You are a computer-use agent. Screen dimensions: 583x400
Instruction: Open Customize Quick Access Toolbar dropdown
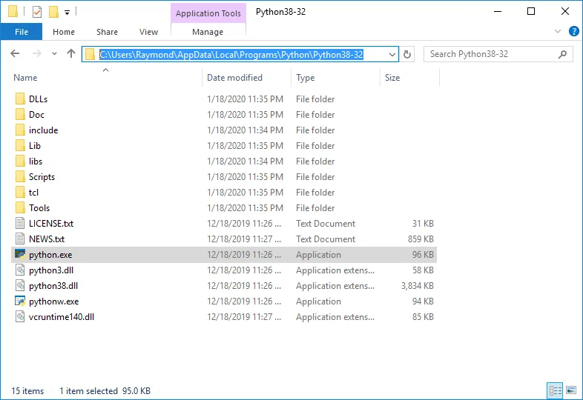pos(67,12)
